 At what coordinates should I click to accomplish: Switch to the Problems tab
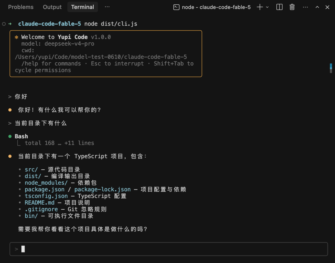pyautogui.click(x=21, y=7)
